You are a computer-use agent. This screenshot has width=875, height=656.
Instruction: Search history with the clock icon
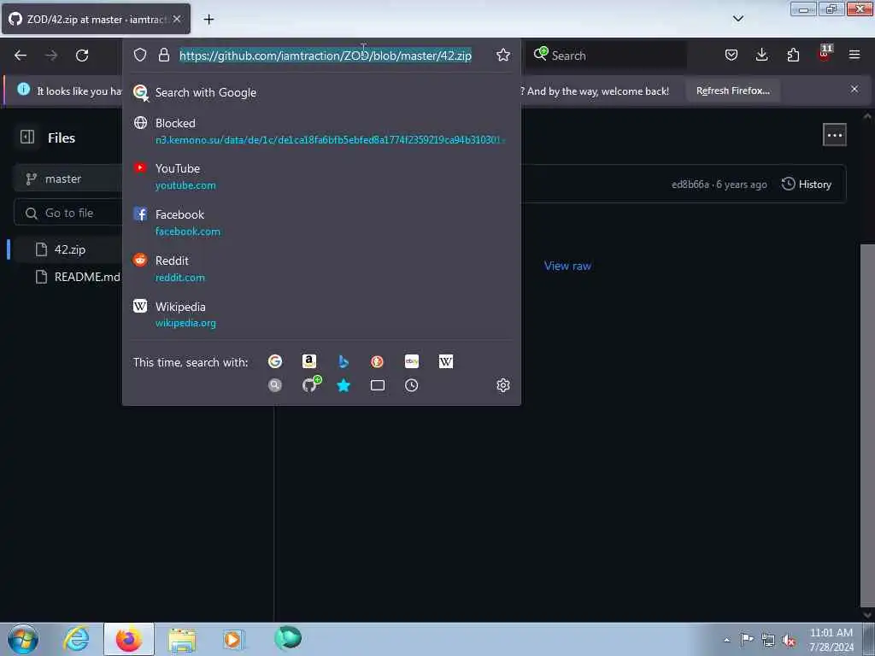(x=411, y=385)
